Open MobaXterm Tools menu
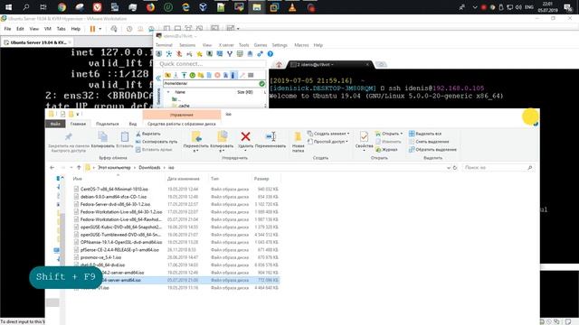Viewport: 579px width, 325px height. point(243,45)
